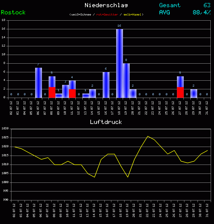214x224 pixels.
Task: Click the 1030 label on the pressure axis
Action: pos(5,129)
